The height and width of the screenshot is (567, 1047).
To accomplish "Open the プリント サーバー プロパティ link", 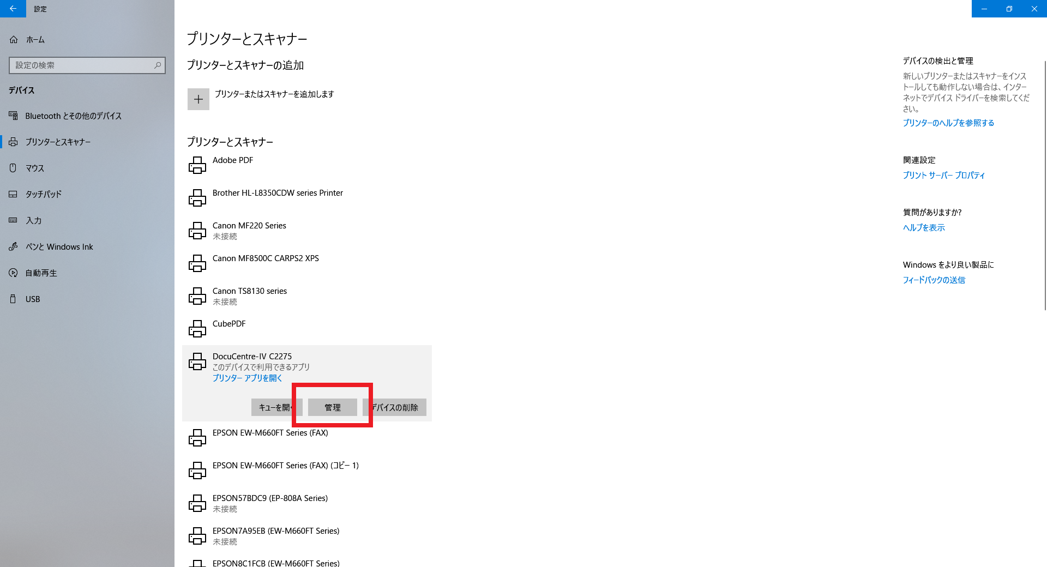I will coord(943,175).
